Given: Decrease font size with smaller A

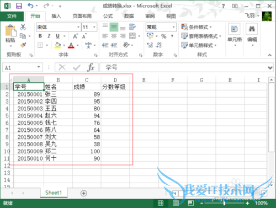Looking at the screenshot, I should coord(84,36).
